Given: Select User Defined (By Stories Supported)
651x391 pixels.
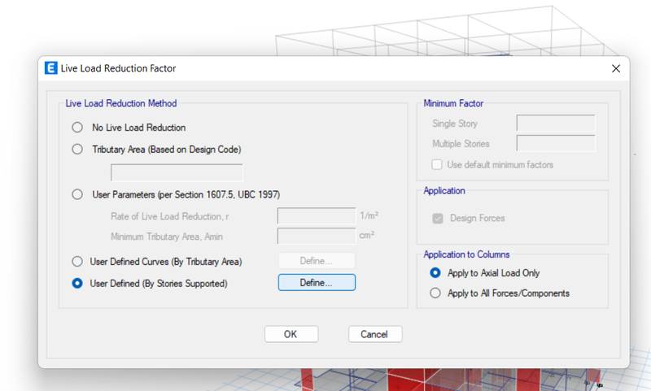Looking at the screenshot, I should point(77,283).
